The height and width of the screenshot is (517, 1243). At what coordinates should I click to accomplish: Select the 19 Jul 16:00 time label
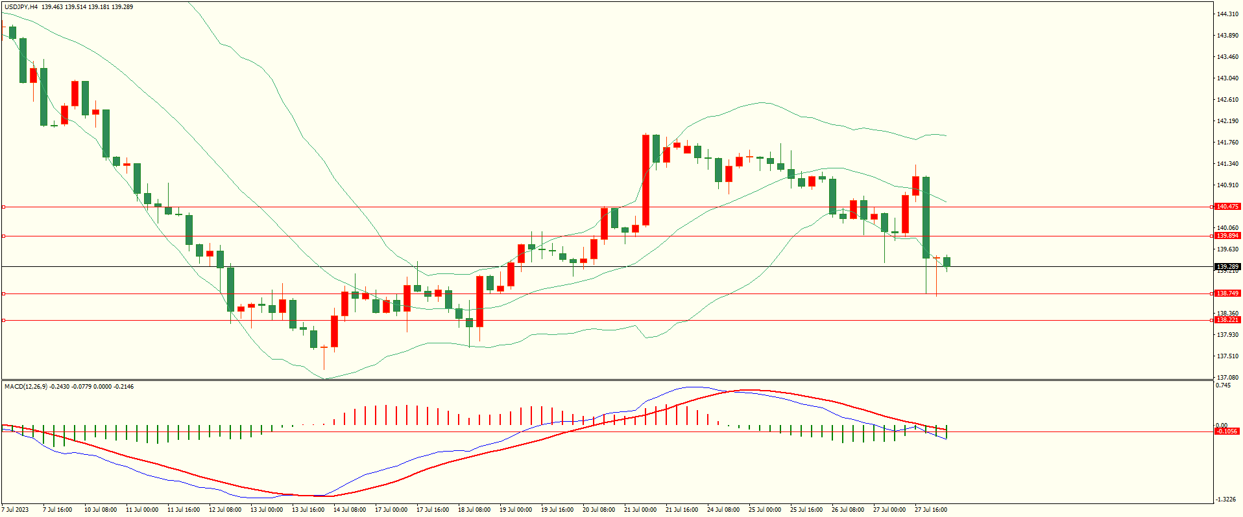(557, 510)
